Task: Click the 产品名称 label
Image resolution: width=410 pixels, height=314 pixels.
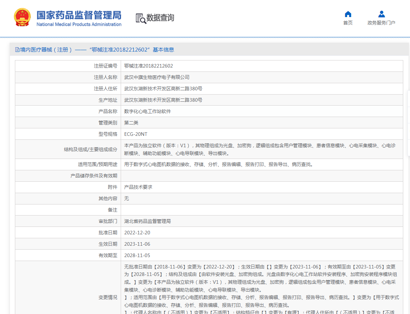Action: (x=108, y=111)
